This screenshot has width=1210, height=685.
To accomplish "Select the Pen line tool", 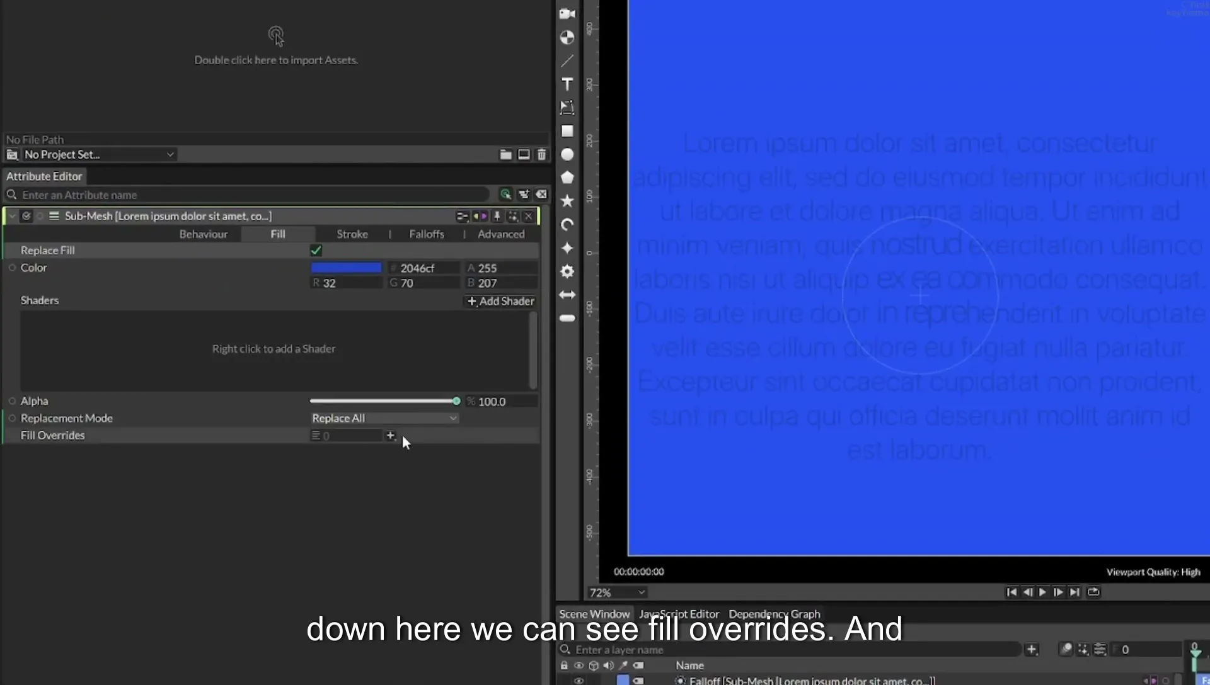I will (x=567, y=60).
